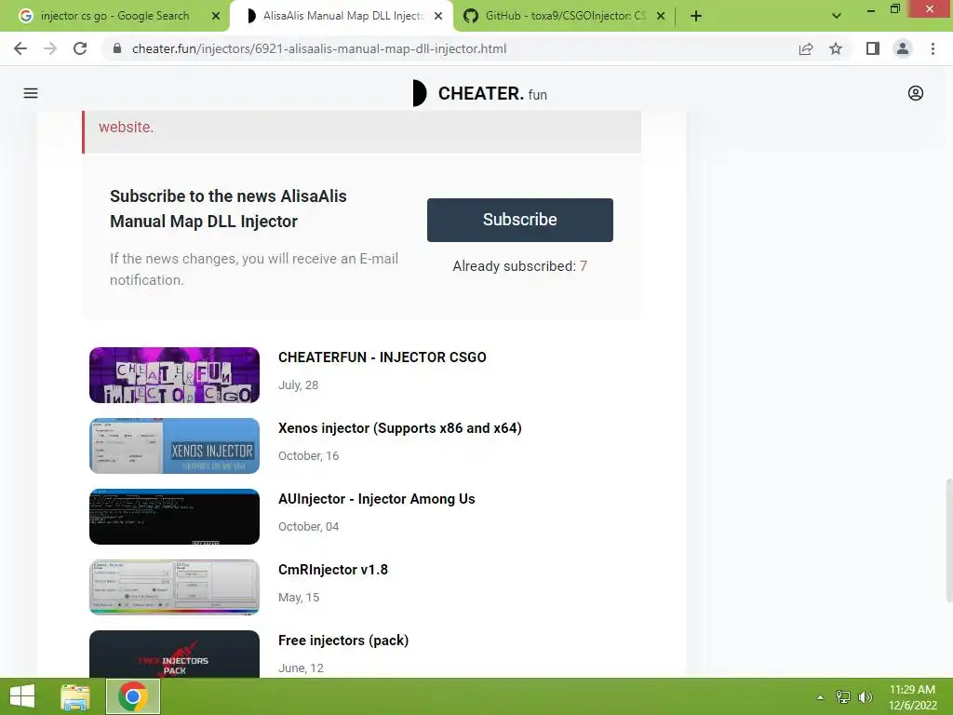Open a new browser tab
Screen dimensions: 953x715
(x=696, y=16)
